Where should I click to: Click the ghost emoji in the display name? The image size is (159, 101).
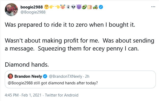68,7
